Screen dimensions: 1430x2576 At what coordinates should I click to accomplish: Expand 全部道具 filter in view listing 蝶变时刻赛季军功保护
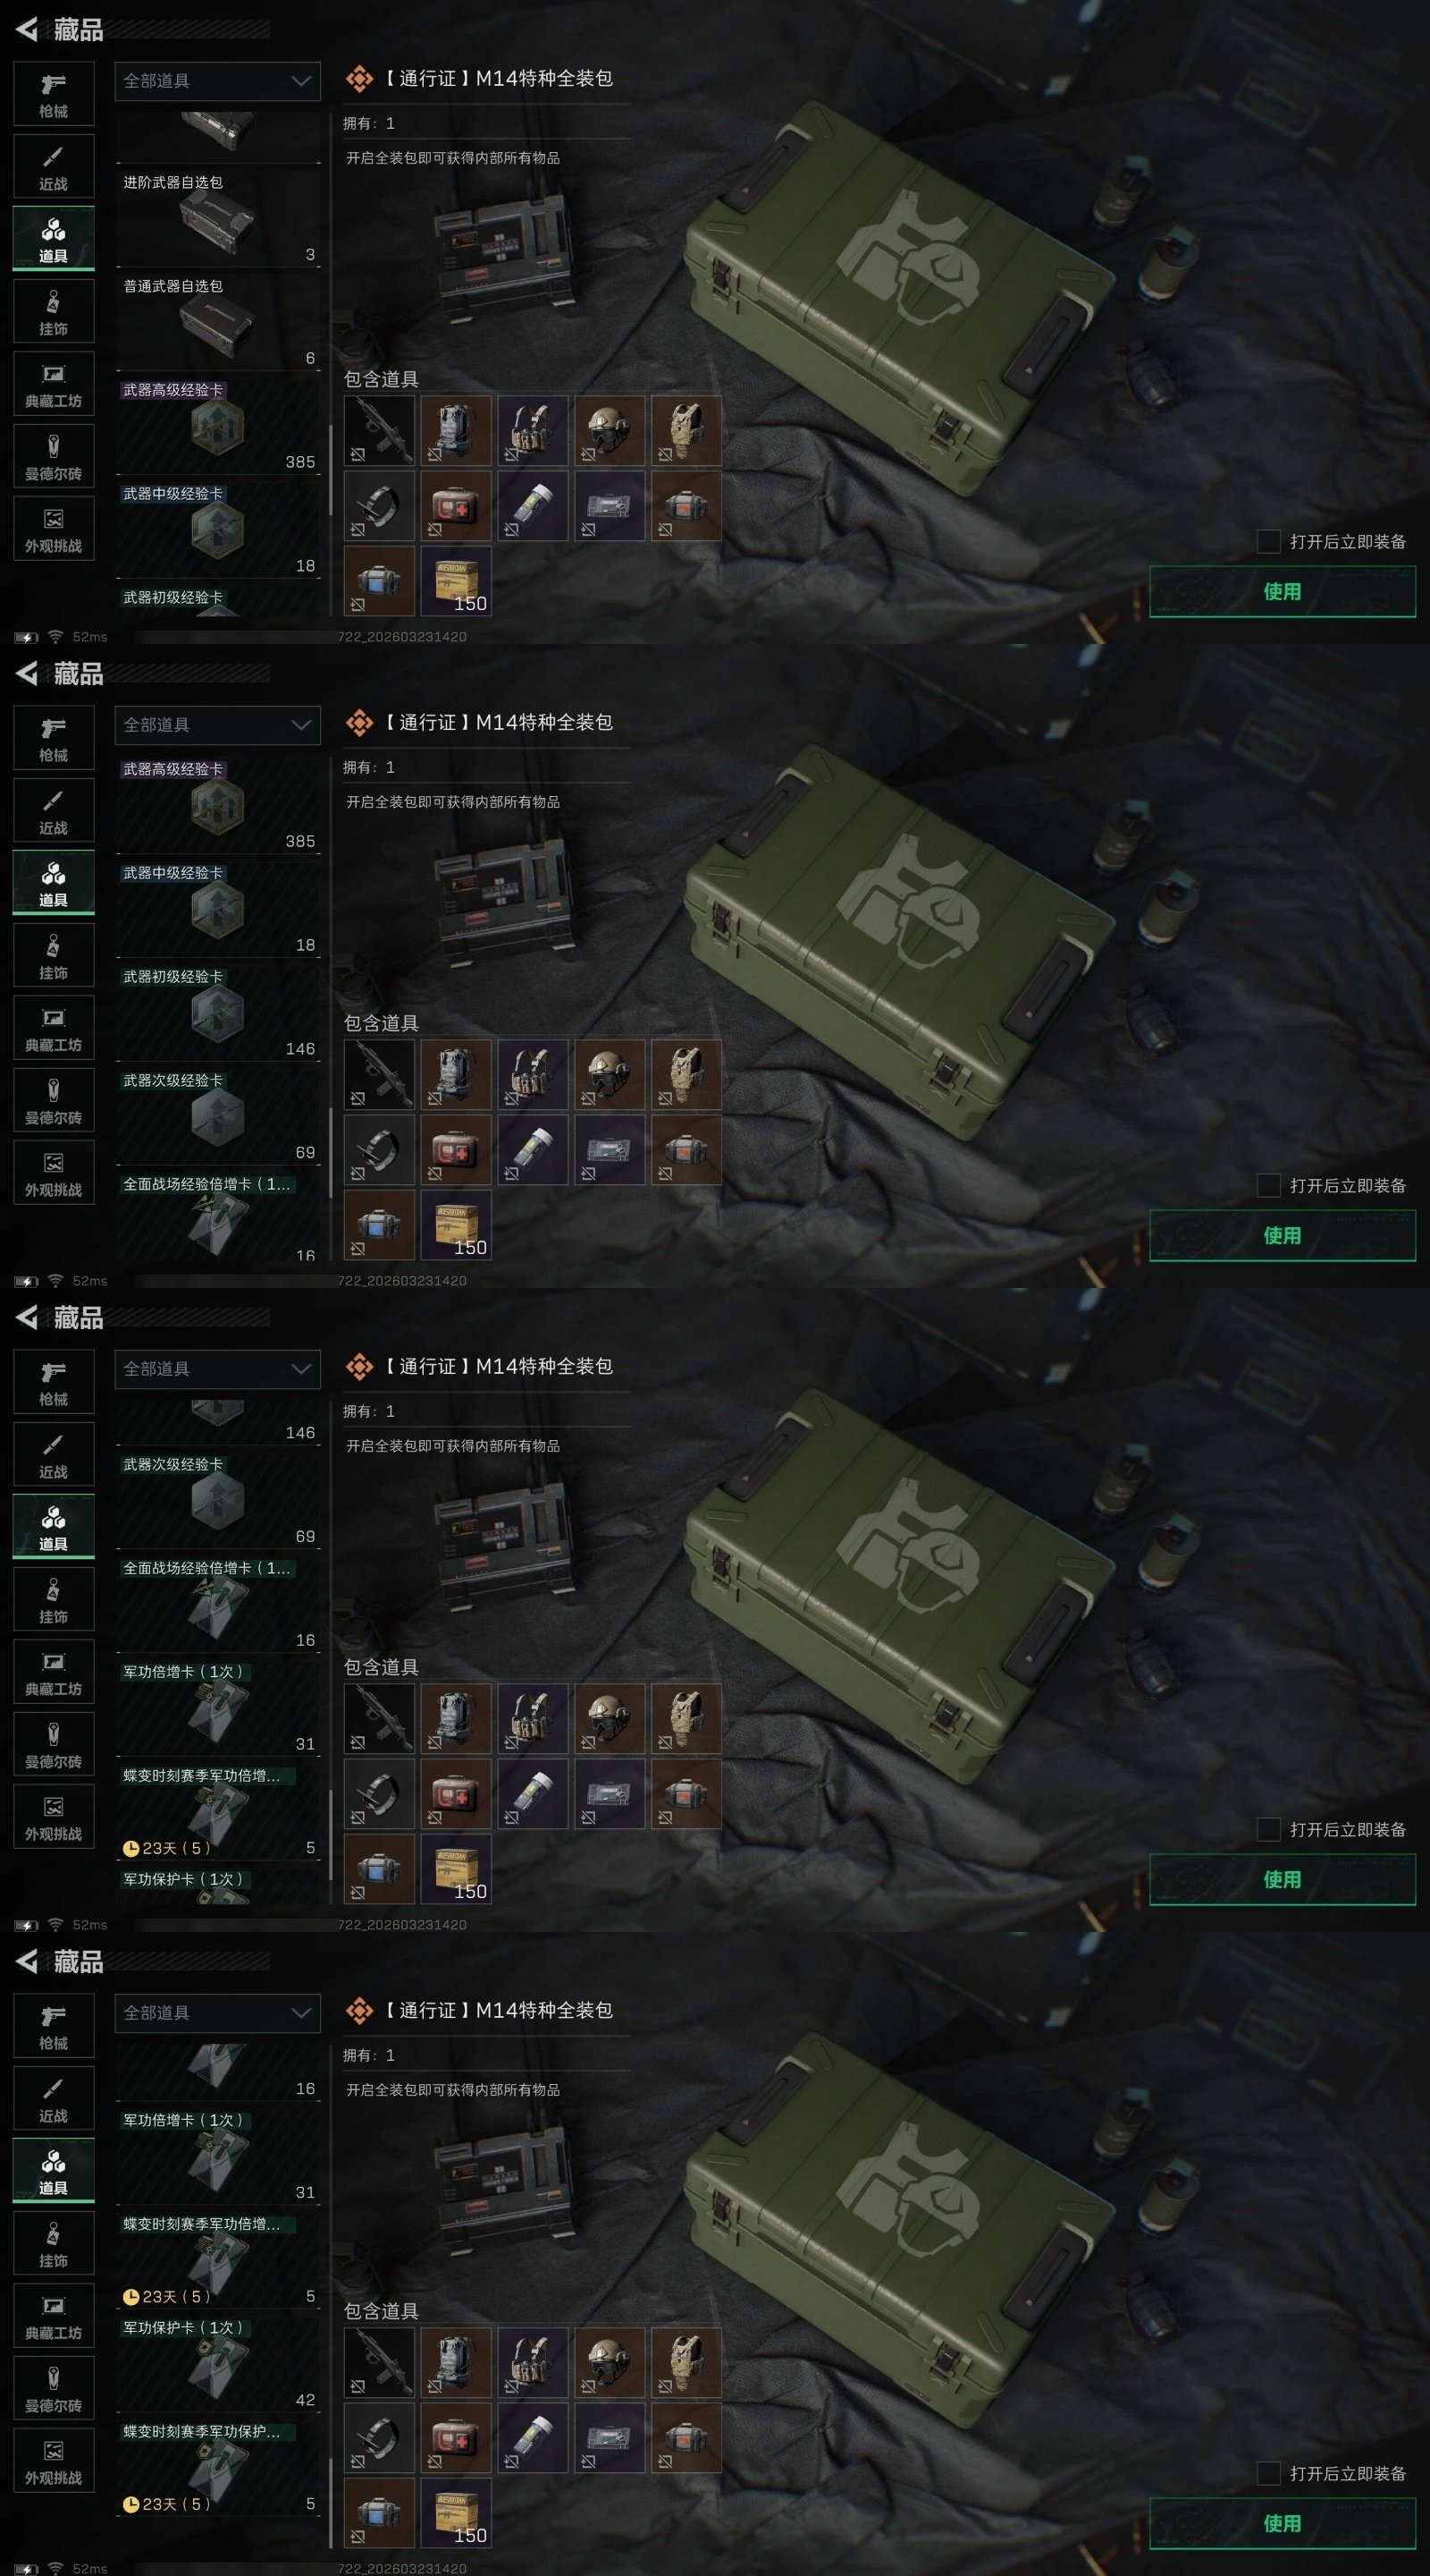[218, 2013]
